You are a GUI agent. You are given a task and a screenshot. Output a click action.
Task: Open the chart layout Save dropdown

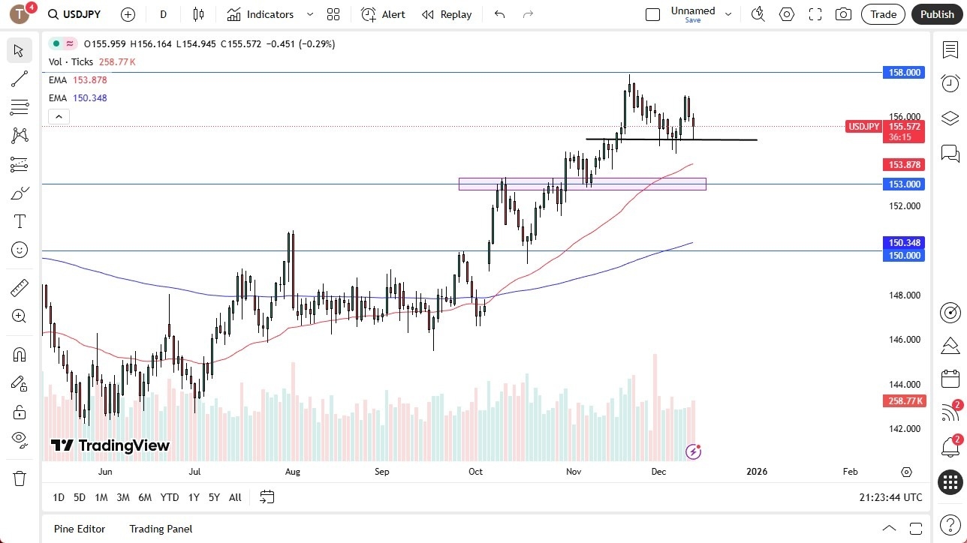coord(728,13)
